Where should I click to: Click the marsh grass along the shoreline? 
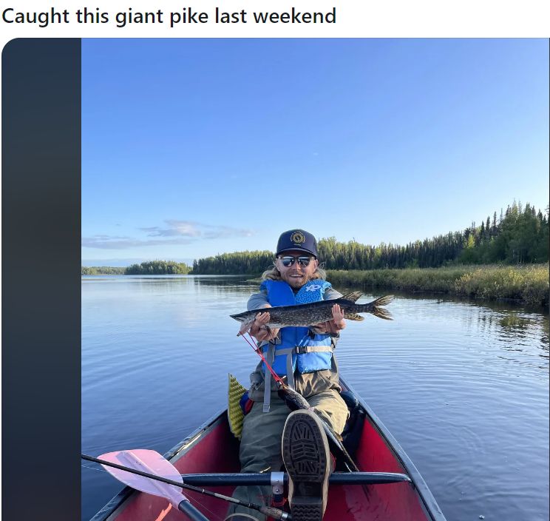(438, 282)
